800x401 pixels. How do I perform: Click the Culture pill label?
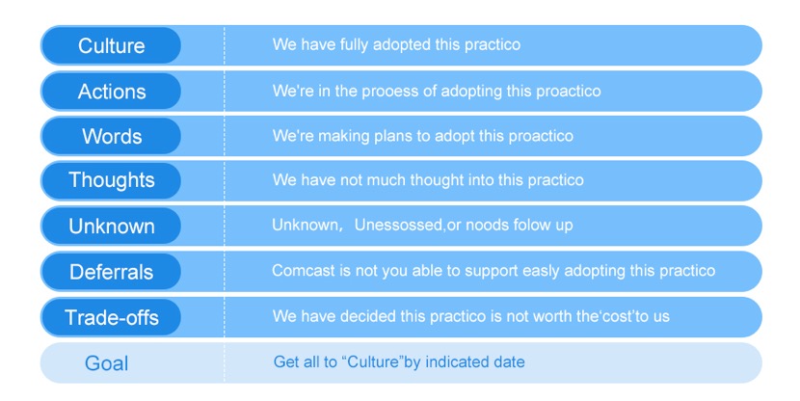[x=111, y=45]
